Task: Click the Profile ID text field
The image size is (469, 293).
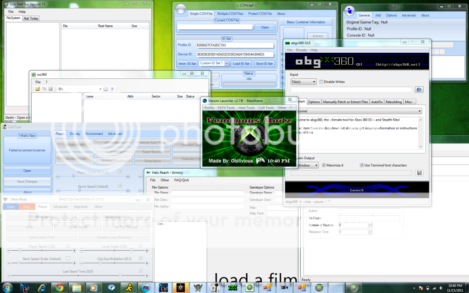Action: coord(235,45)
